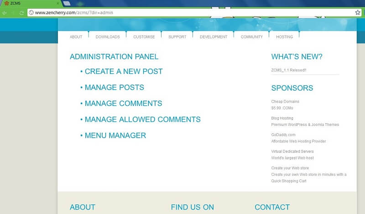Click Premium WordPress & Joomla Themes text
Viewport: 365px width, 214px height.
pyautogui.click(x=305, y=125)
